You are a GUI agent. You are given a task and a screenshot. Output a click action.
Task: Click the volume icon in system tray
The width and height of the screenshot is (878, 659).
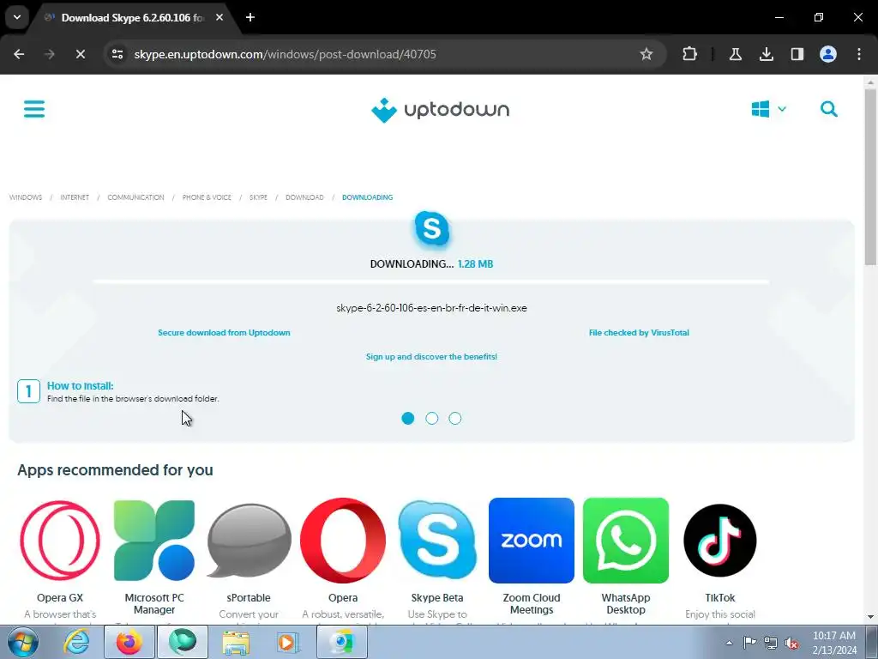791,643
